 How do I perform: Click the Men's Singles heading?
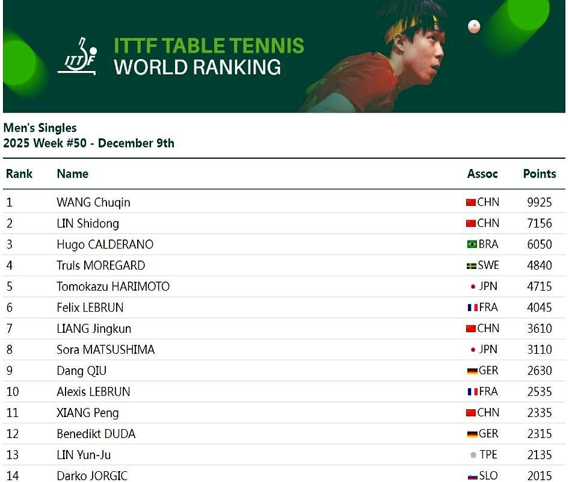click(40, 128)
